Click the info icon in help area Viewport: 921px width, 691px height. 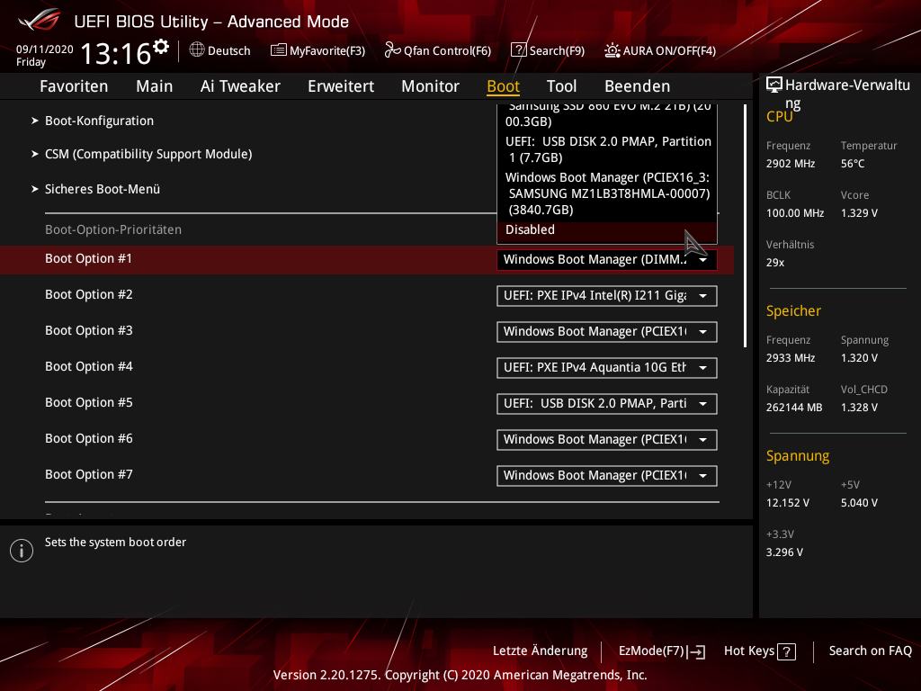click(x=22, y=551)
